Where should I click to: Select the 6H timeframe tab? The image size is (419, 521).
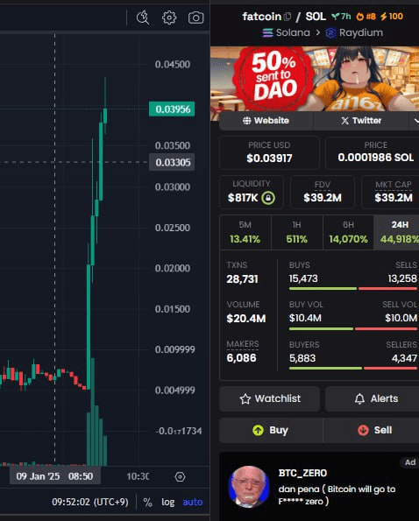(348, 232)
